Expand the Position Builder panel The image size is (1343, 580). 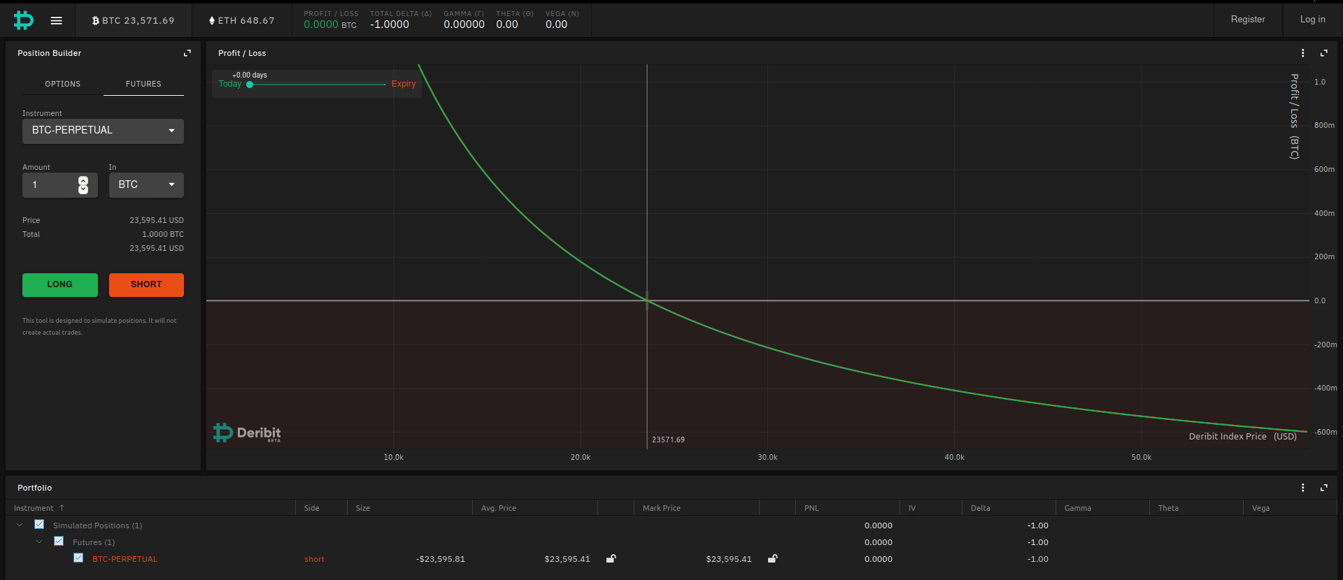click(187, 53)
